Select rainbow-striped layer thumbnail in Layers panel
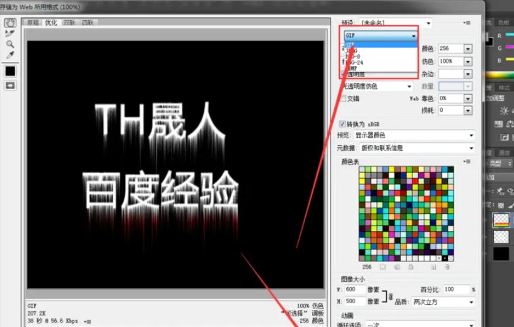Image resolution: width=514 pixels, height=327 pixels. coord(501,220)
